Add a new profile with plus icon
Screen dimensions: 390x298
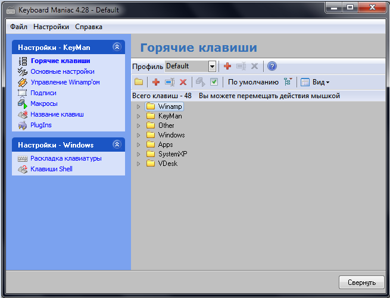227,66
